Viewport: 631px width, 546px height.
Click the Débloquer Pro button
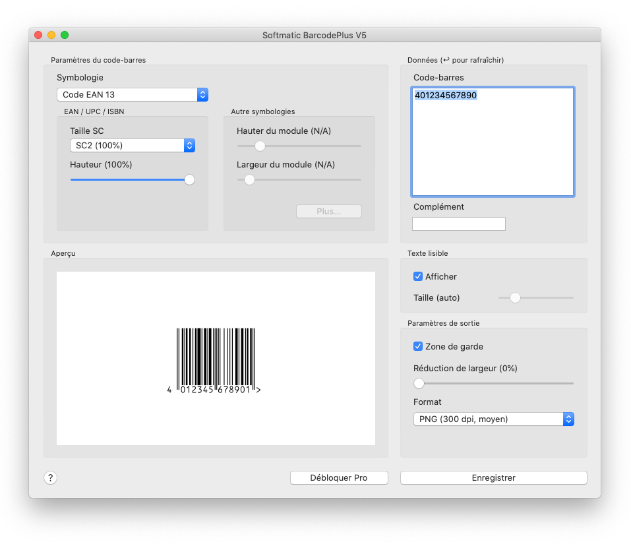(339, 478)
